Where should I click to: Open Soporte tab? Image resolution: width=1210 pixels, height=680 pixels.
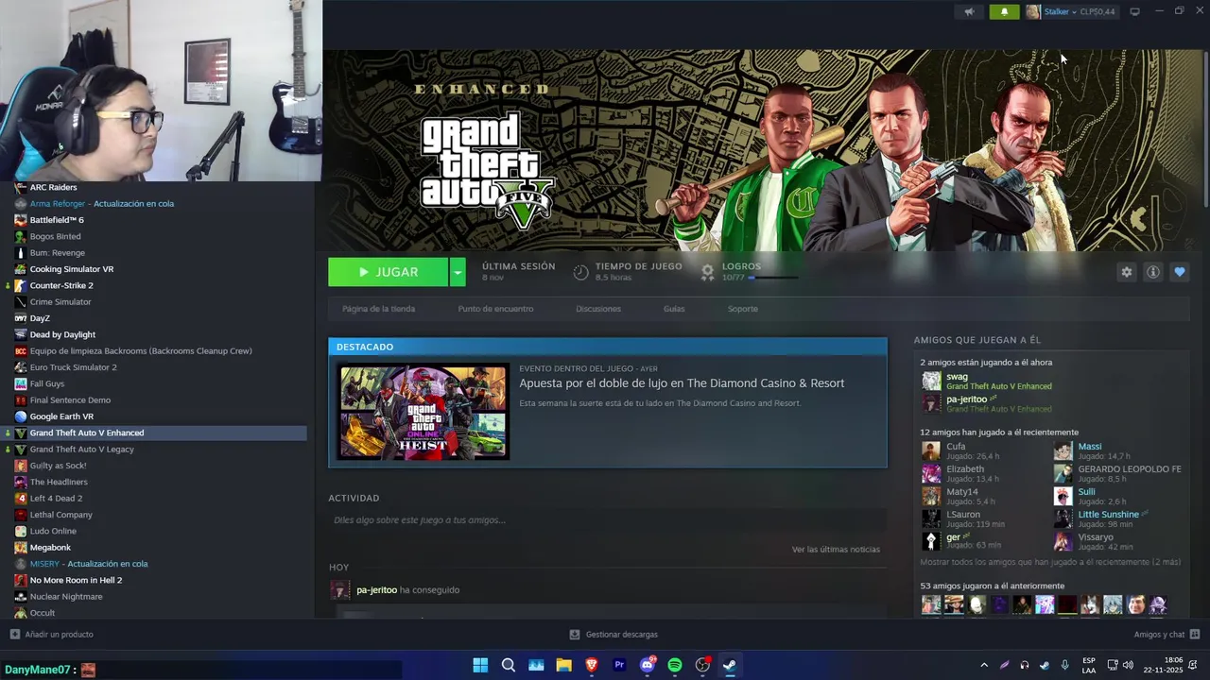pos(743,309)
